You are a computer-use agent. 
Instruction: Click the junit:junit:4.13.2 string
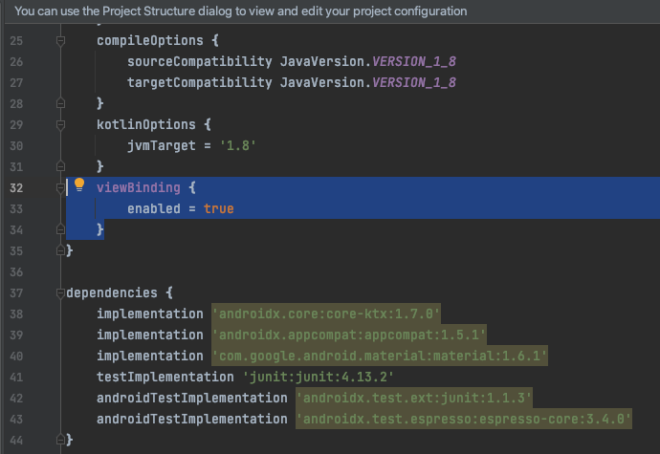point(319,377)
